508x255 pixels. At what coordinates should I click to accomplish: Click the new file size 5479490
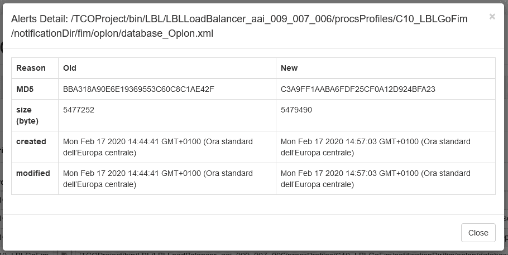pyautogui.click(x=296, y=110)
